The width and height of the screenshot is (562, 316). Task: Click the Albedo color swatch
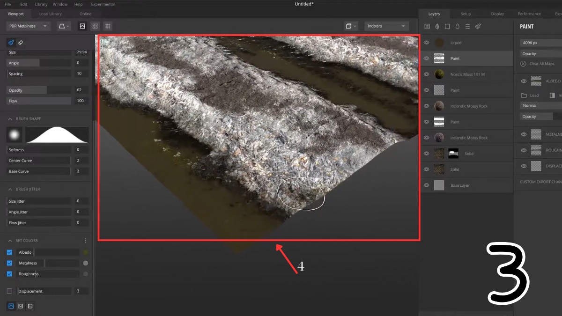(x=86, y=252)
